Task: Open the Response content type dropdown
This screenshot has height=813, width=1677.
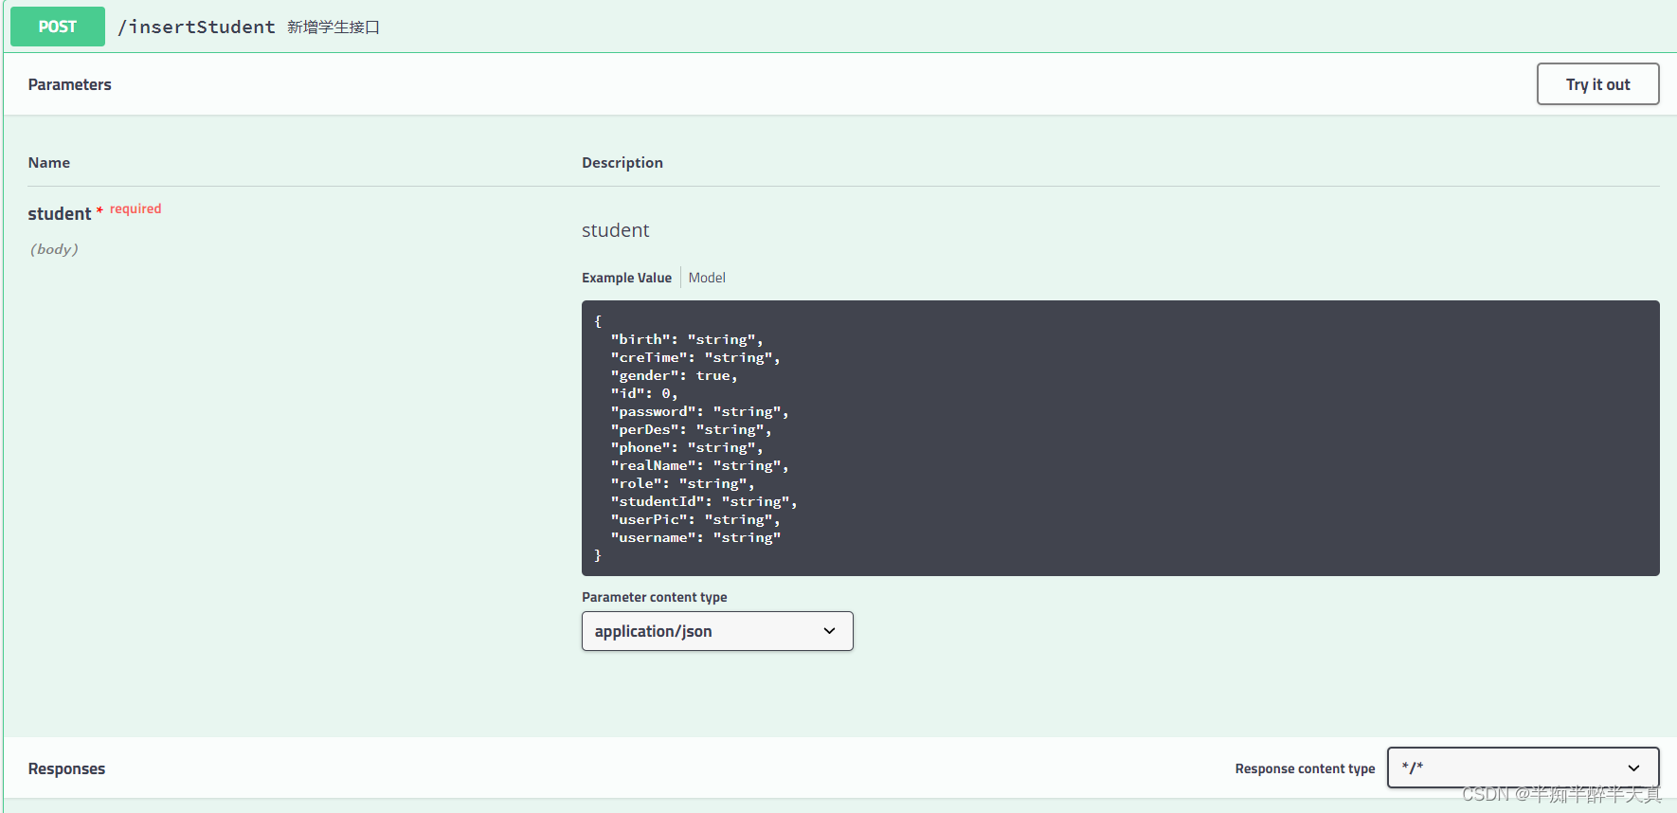Action: pos(1523,768)
